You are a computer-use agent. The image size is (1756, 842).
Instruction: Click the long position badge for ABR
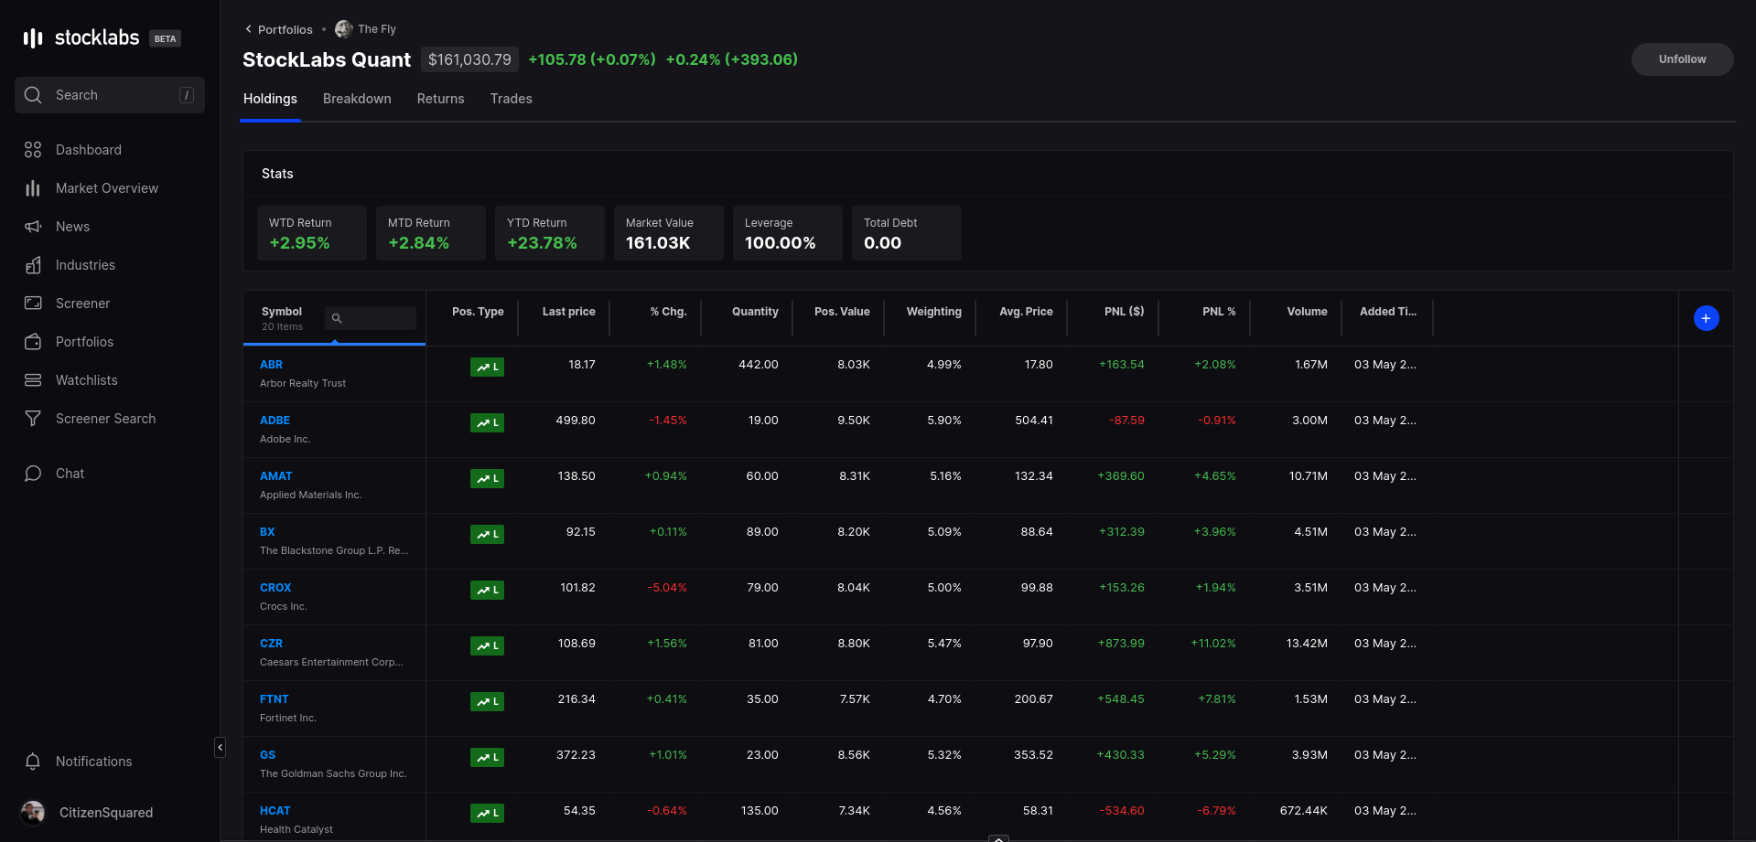487,367
